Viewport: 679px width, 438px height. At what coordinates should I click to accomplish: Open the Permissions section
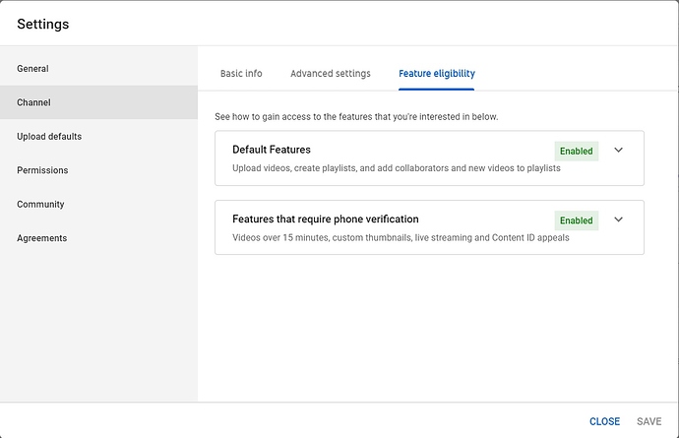click(x=42, y=170)
